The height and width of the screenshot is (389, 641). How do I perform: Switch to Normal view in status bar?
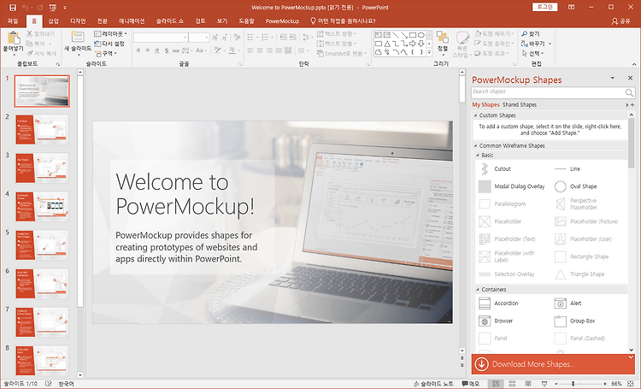496,384
